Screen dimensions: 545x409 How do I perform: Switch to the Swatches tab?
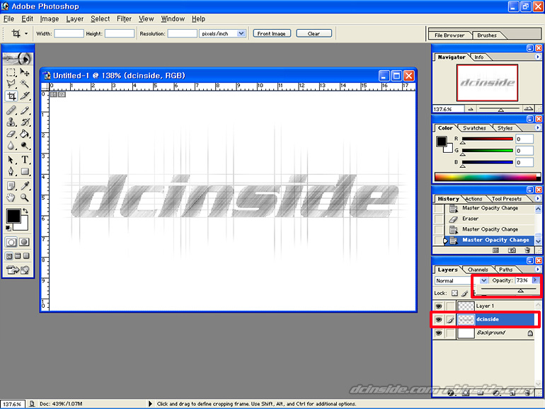[474, 128]
